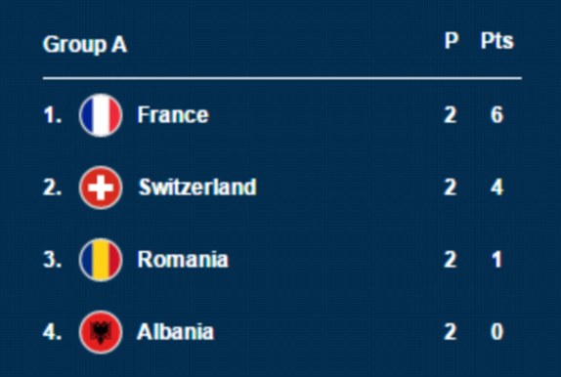Viewport: 561px width, 377px height.
Task: Click Romania's played matches number
Action: [451, 260]
